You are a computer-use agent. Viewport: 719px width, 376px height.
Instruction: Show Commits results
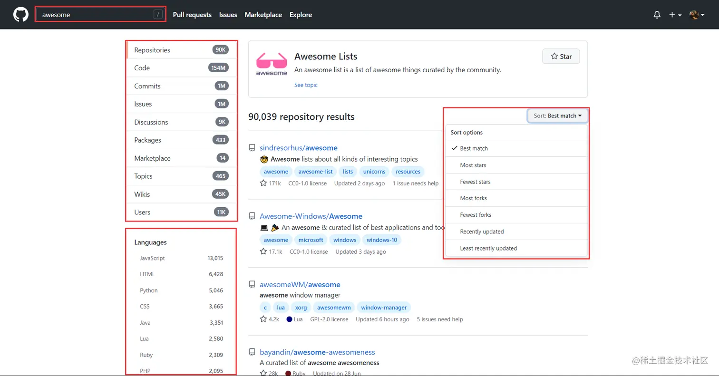pos(182,86)
